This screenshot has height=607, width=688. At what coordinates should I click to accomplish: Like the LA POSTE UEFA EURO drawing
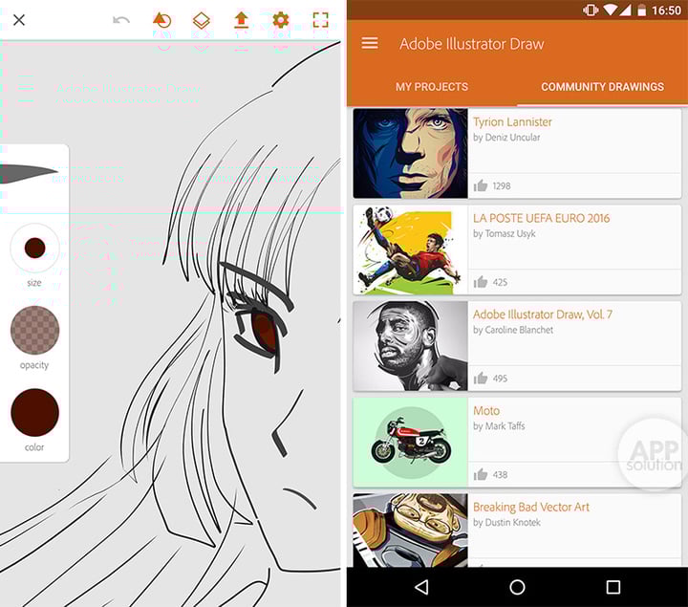tap(481, 282)
